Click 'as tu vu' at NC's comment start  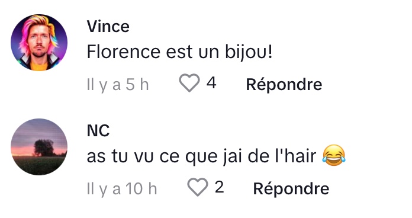pos(120,156)
